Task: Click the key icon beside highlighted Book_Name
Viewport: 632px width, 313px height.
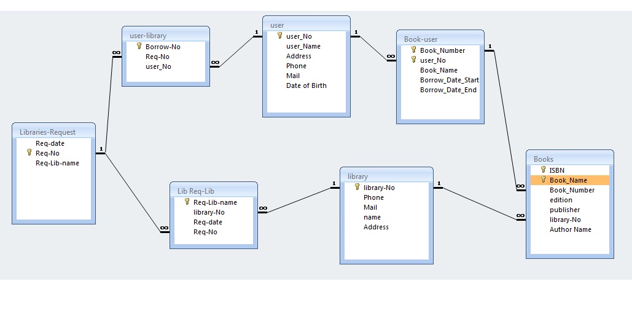Action: [543, 180]
